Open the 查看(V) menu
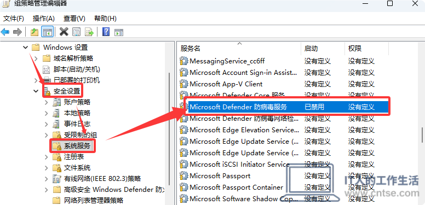The width and height of the screenshot is (425, 205). [x=74, y=19]
